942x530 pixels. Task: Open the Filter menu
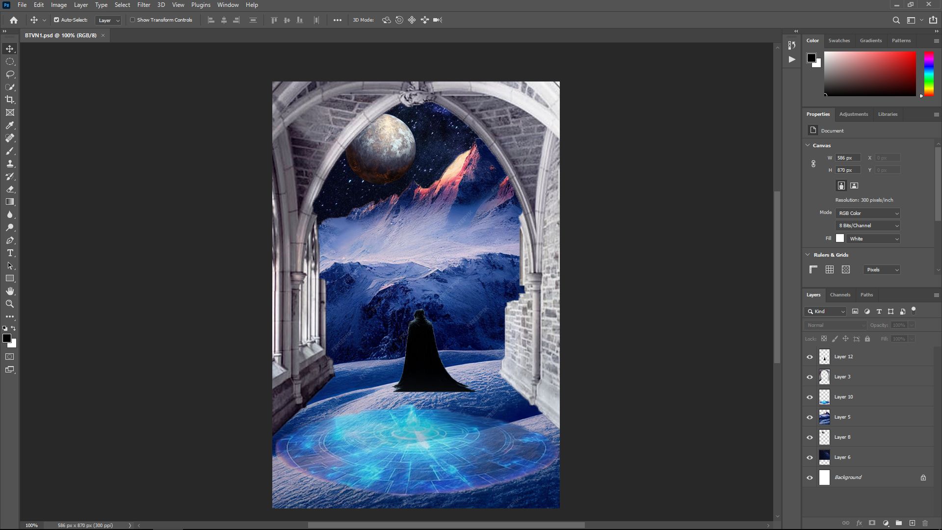[x=144, y=5]
